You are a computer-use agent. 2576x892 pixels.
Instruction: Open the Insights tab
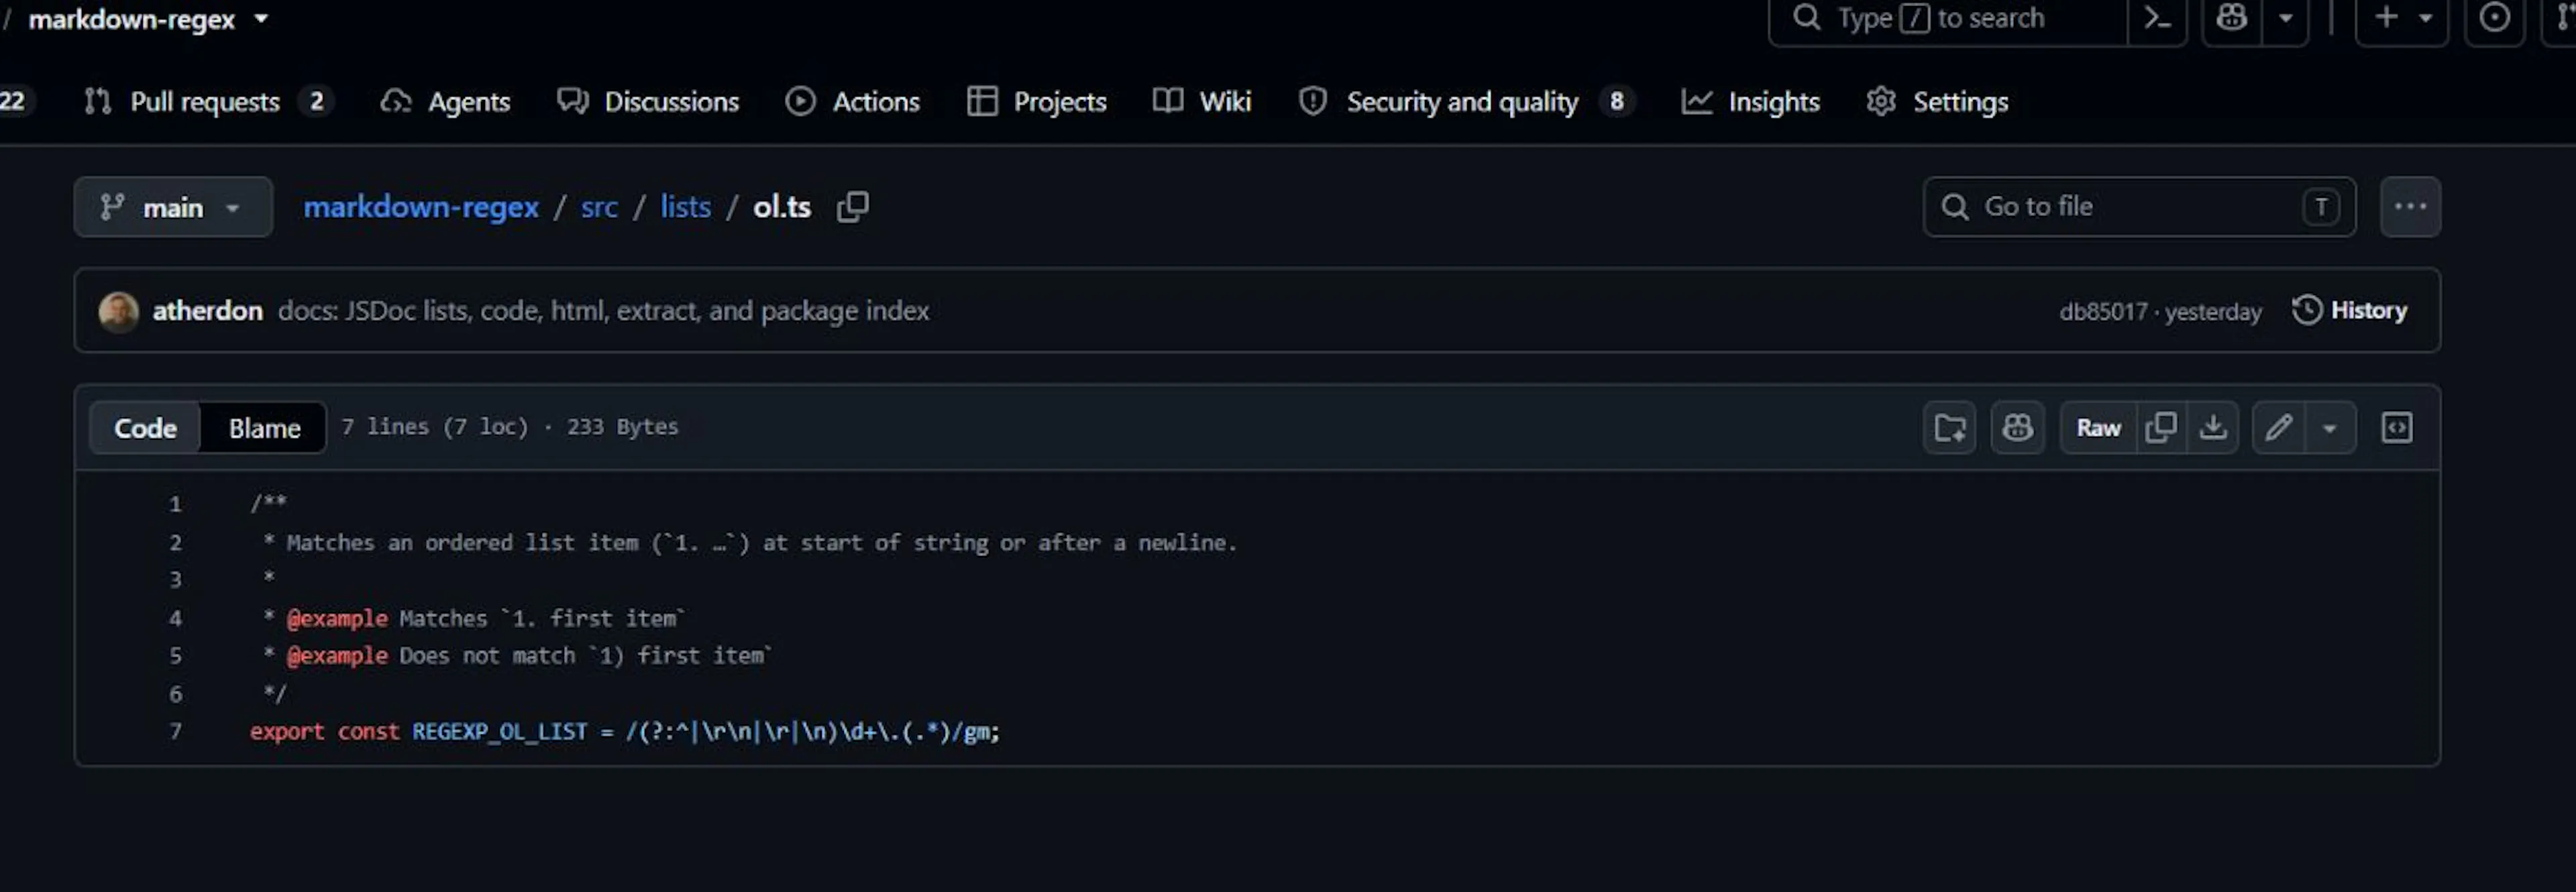point(1751,101)
